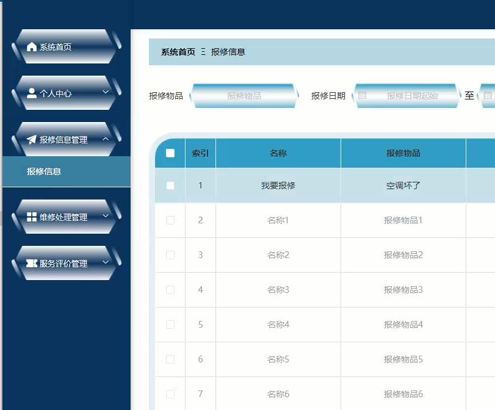Check the checkbox for row 2 名称1
This screenshot has height=410, width=495.
tap(170, 220)
